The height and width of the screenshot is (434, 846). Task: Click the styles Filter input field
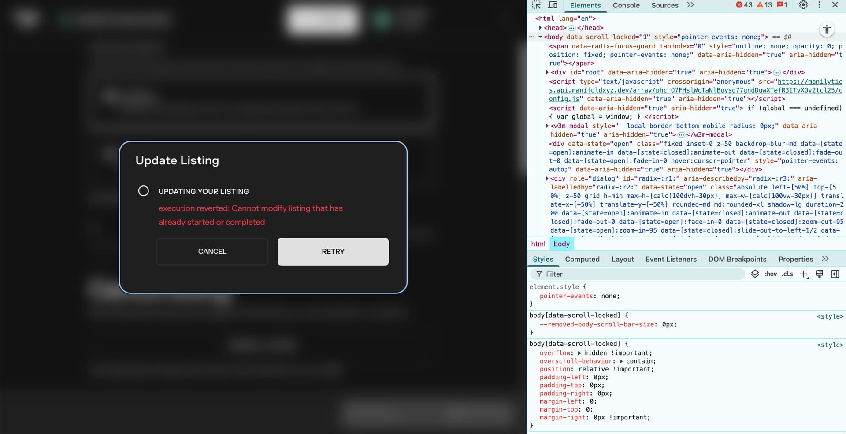(x=638, y=274)
